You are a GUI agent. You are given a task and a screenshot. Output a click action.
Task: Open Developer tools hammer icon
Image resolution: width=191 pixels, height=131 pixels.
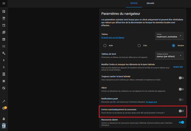[x=4, y=101]
